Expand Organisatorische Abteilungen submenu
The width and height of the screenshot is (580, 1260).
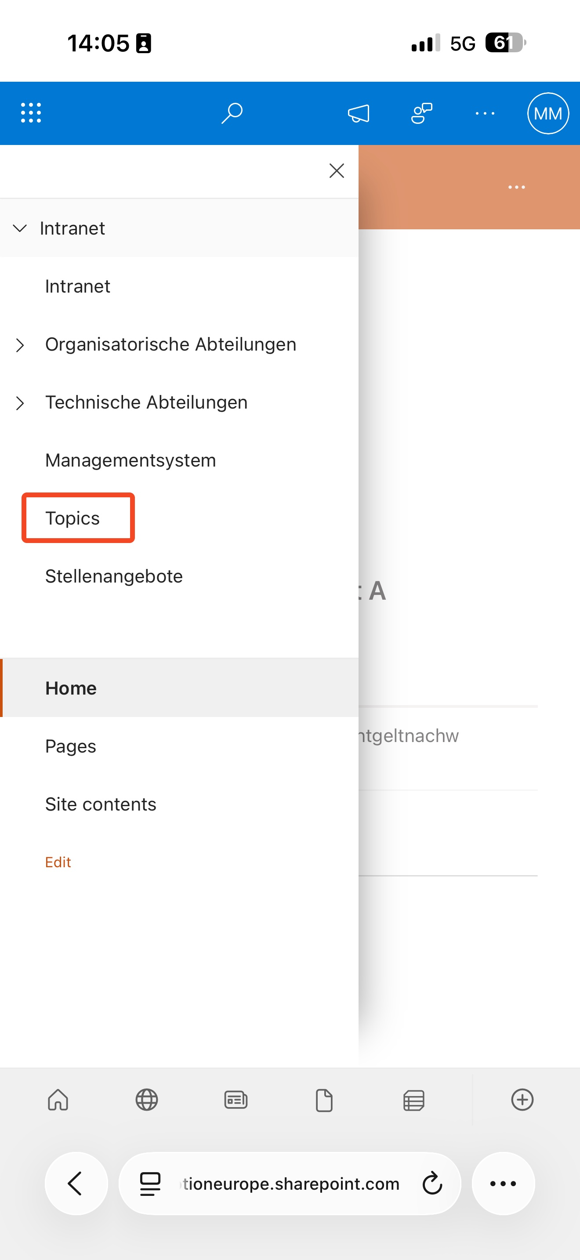pyautogui.click(x=20, y=345)
